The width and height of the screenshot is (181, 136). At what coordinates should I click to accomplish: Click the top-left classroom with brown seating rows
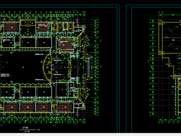[x=11, y=27]
